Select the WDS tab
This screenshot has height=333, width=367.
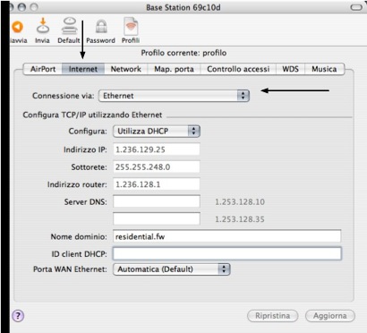click(290, 69)
